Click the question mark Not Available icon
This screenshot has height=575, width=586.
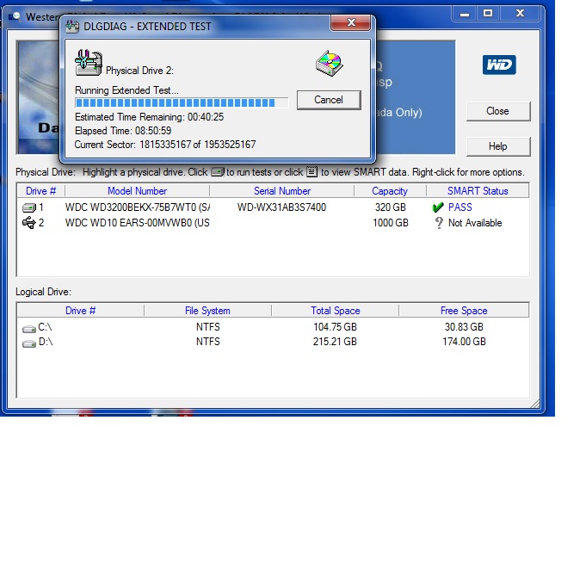[x=439, y=223]
